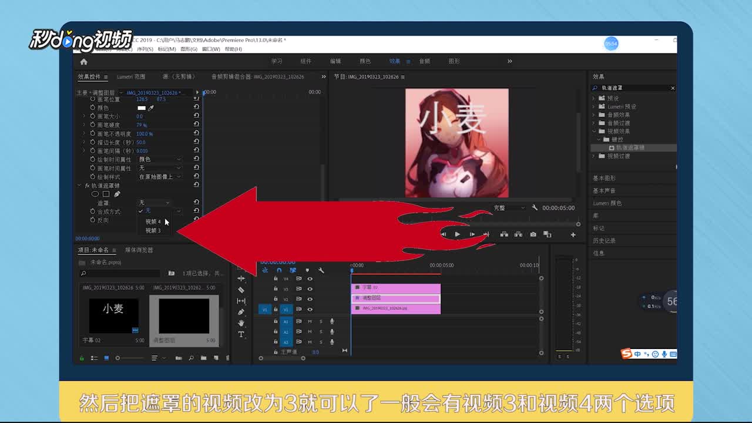Open program monitor wrench settings

click(x=535, y=208)
